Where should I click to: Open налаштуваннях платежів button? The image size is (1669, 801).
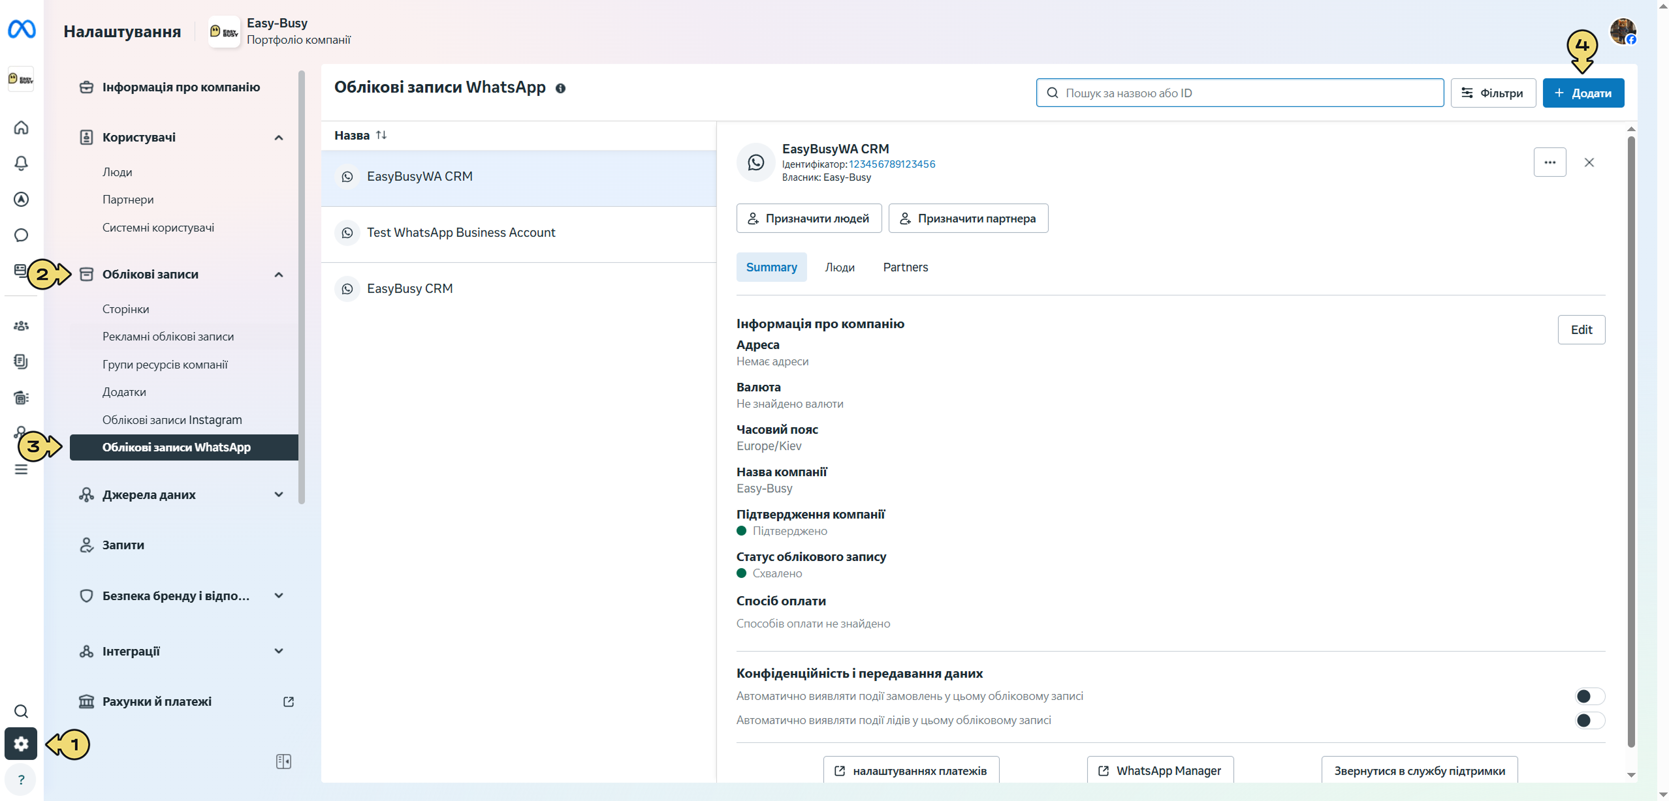(911, 770)
